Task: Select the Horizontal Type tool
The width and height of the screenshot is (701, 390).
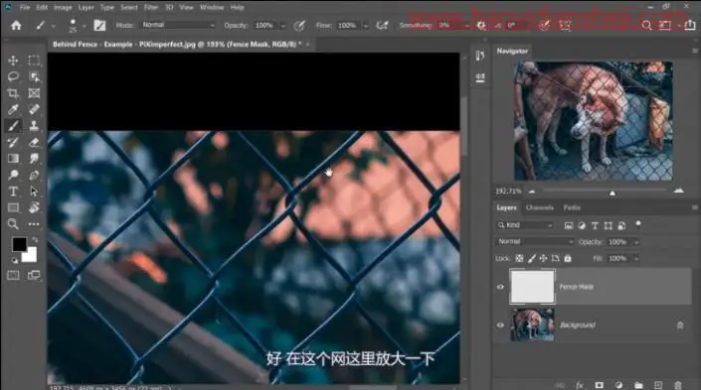Action: [x=13, y=192]
